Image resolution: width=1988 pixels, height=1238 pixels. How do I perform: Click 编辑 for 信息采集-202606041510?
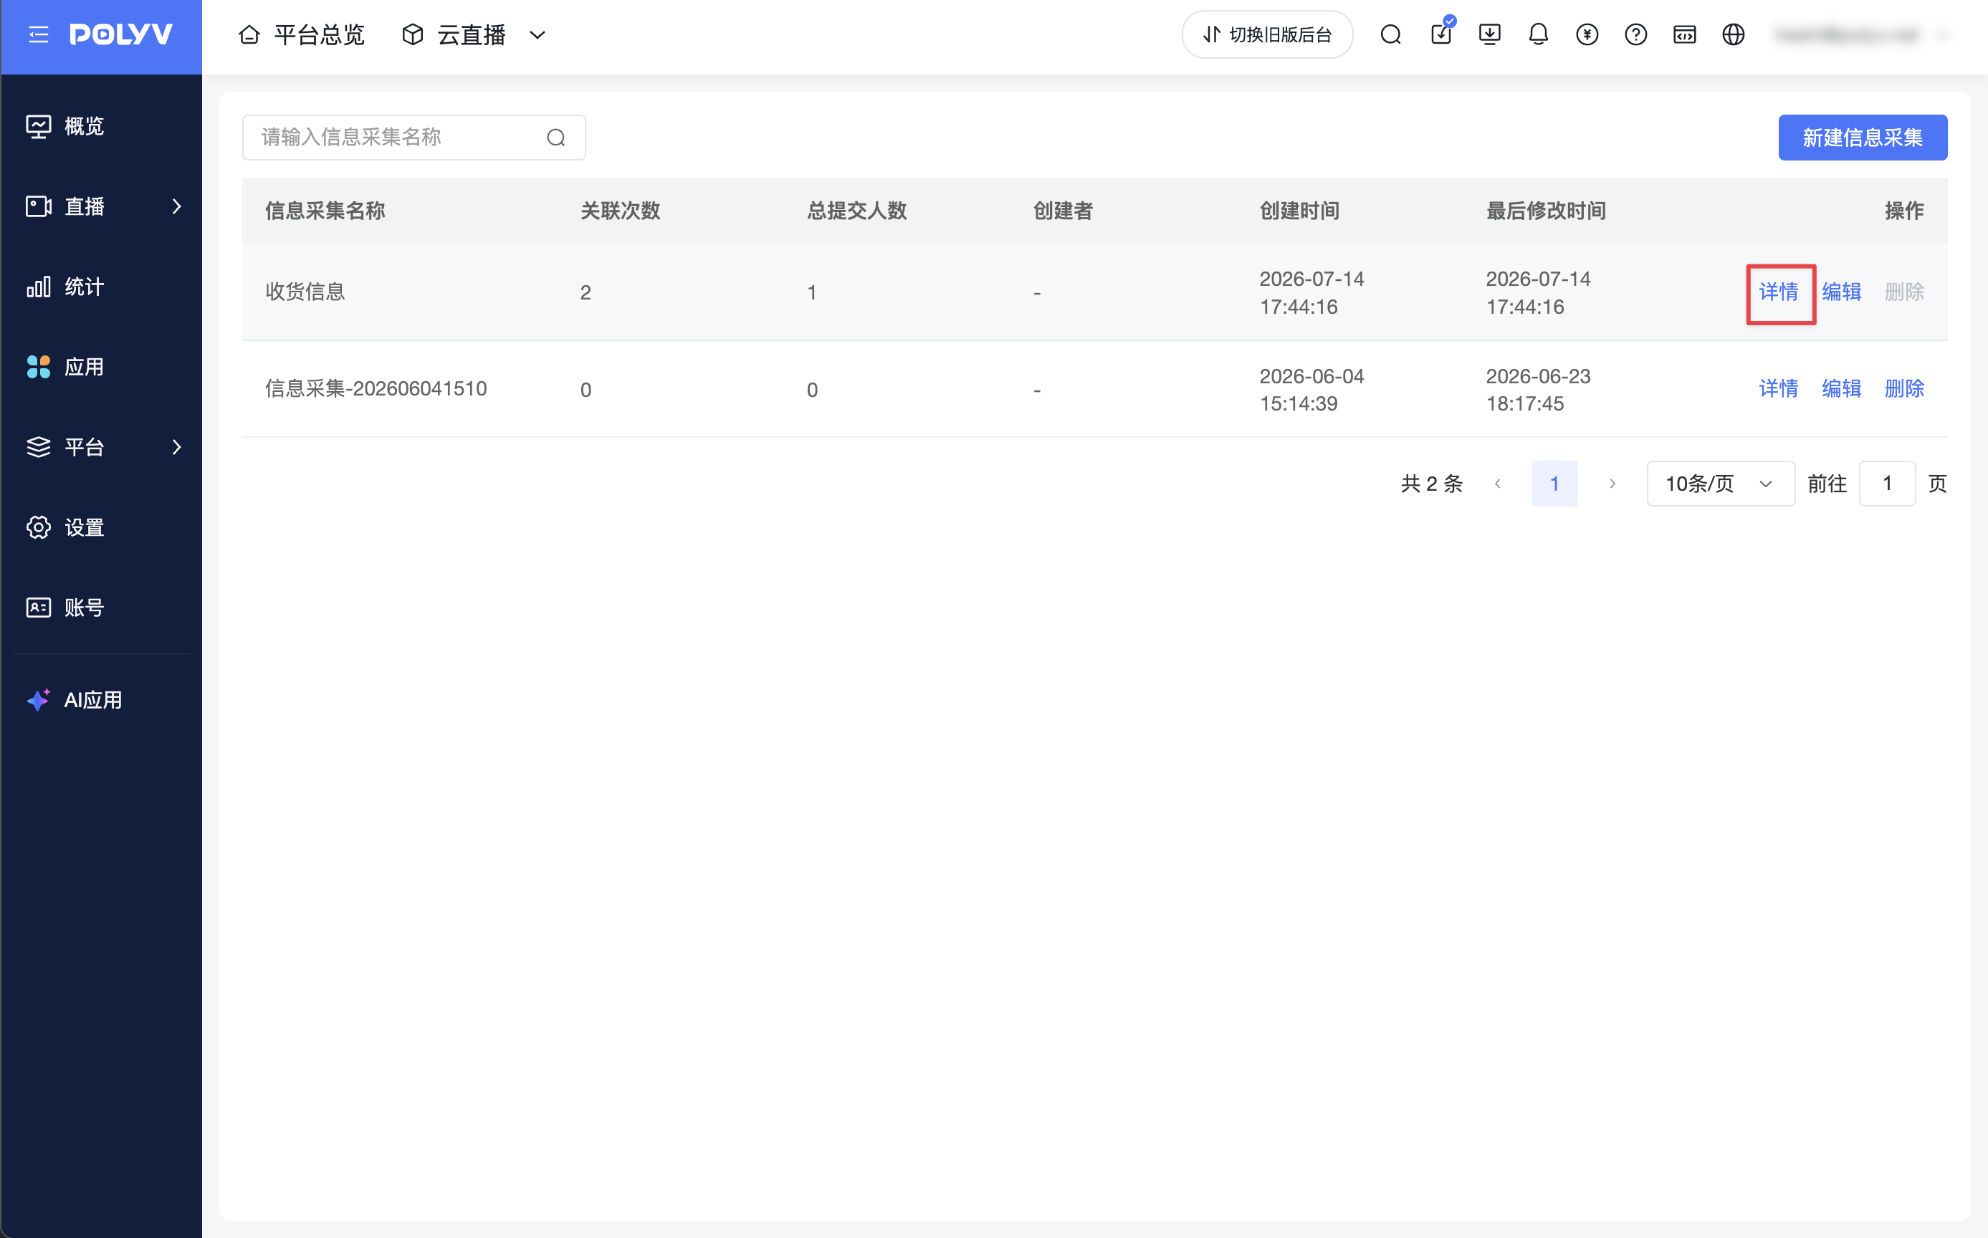(1841, 389)
